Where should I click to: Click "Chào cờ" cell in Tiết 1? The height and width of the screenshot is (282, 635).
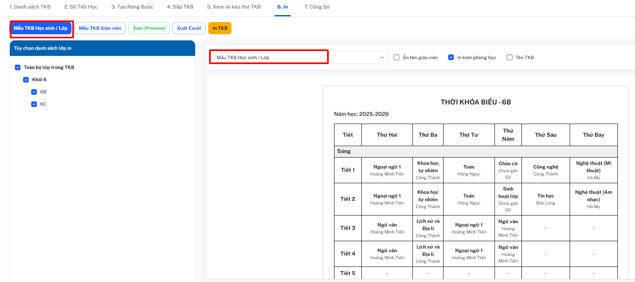(x=508, y=170)
